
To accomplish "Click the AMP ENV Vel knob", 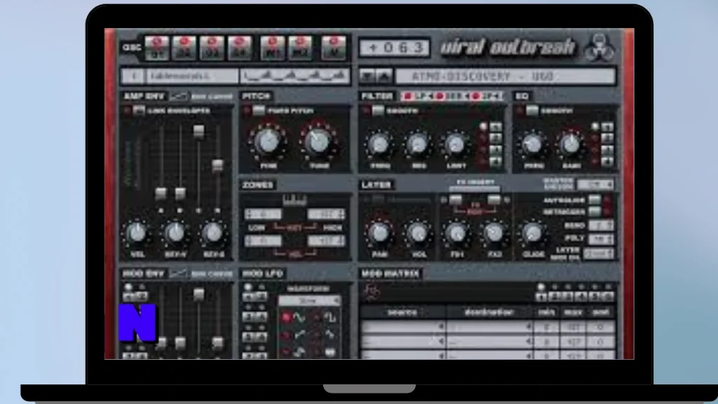I will 137,233.
